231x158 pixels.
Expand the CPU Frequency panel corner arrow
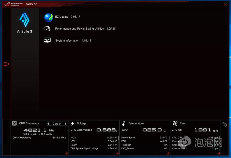point(66,153)
